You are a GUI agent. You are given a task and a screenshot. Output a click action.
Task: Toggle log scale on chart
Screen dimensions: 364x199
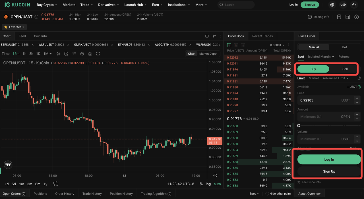pos(208,184)
